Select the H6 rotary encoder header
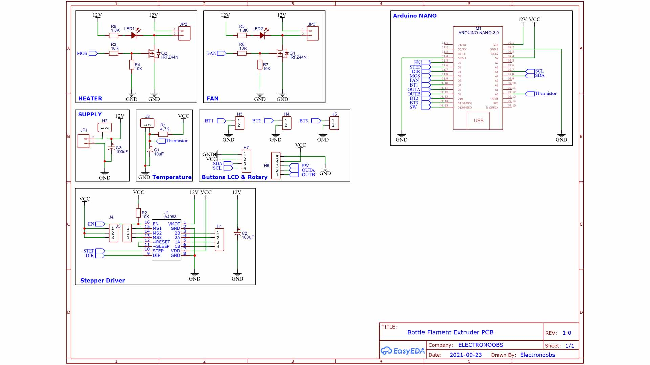650x365 pixels. (x=276, y=166)
